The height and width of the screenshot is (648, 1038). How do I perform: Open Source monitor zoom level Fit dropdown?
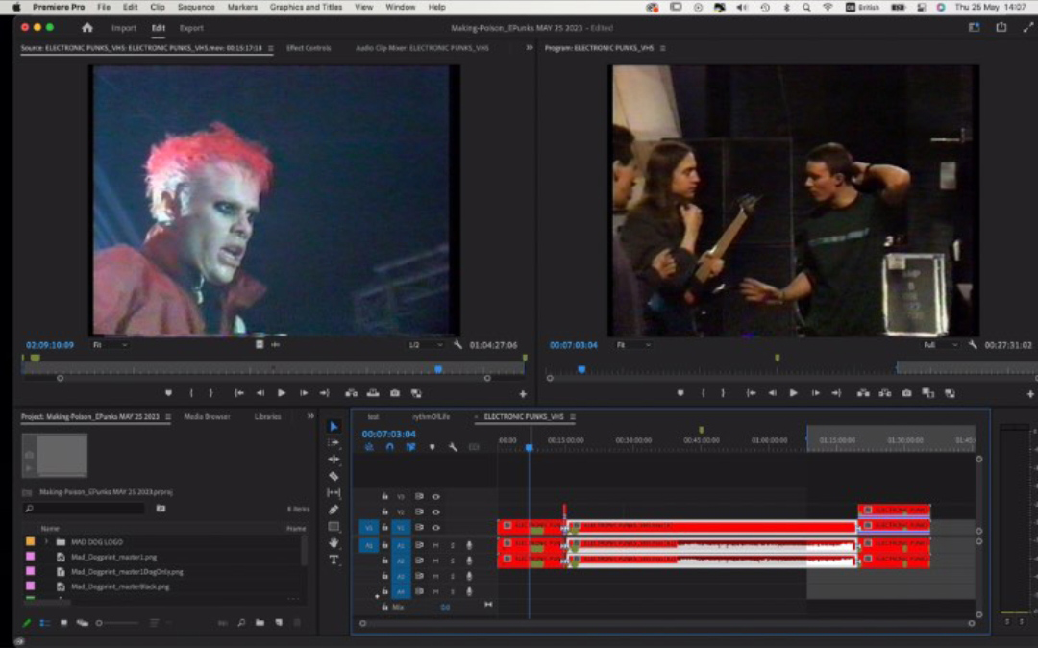[x=111, y=345]
